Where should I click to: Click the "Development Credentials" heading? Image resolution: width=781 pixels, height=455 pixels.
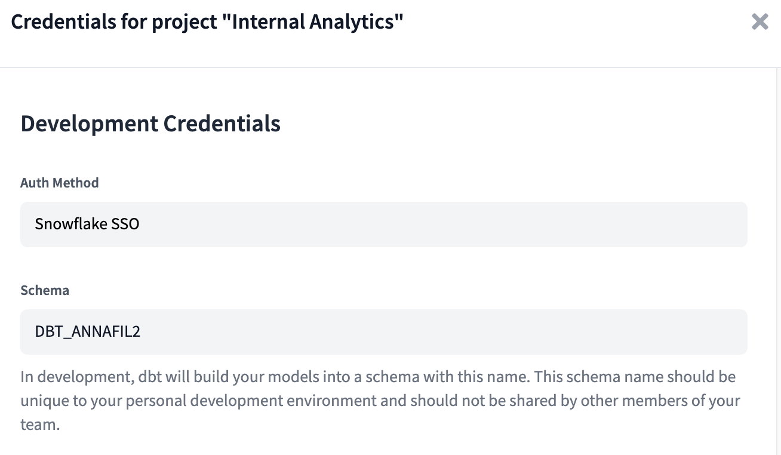click(150, 124)
